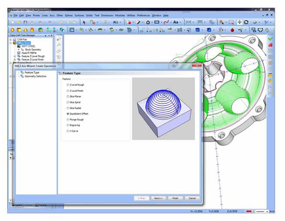Select Plunge Rough feature option
The width and height of the screenshot is (285, 221).
pyautogui.click(x=75, y=119)
